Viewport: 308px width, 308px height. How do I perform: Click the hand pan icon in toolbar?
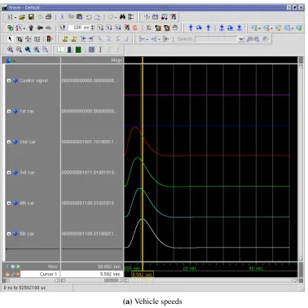click(175, 28)
